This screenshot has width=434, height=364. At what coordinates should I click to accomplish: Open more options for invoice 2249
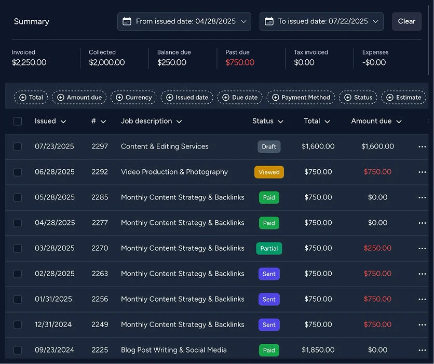[x=422, y=325]
